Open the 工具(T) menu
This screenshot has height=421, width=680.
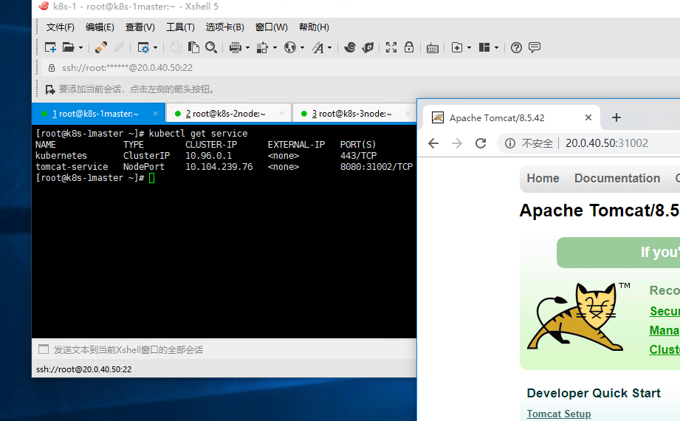click(x=180, y=27)
